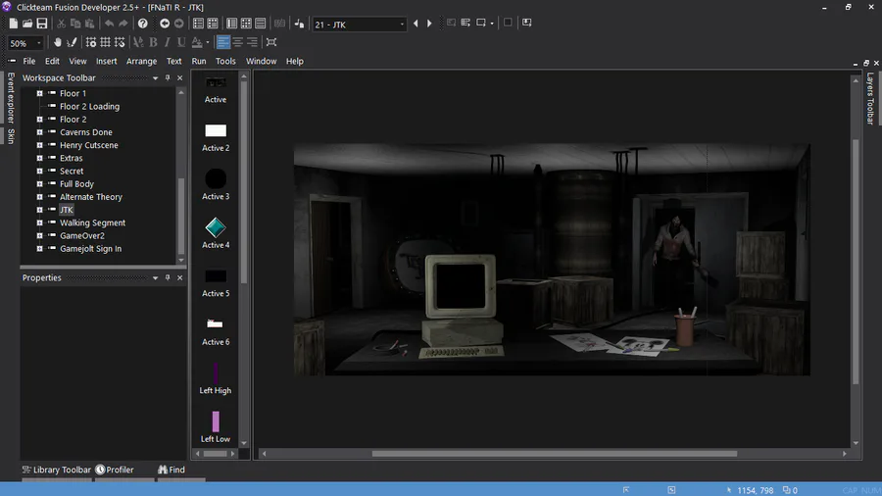Click the Open file folder icon

(27, 24)
